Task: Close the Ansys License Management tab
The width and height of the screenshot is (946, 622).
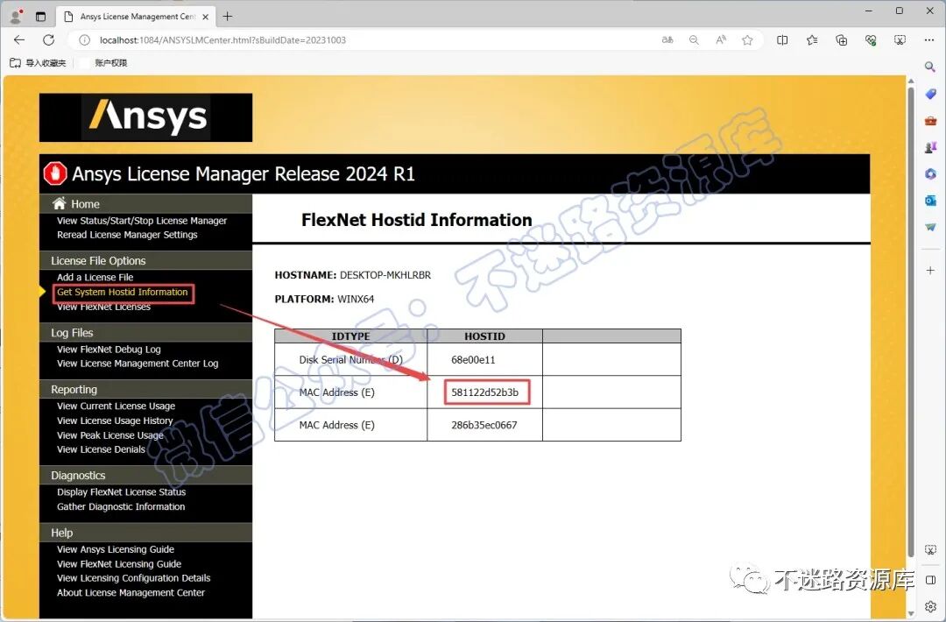Action: pyautogui.click(x=205, y=17)
